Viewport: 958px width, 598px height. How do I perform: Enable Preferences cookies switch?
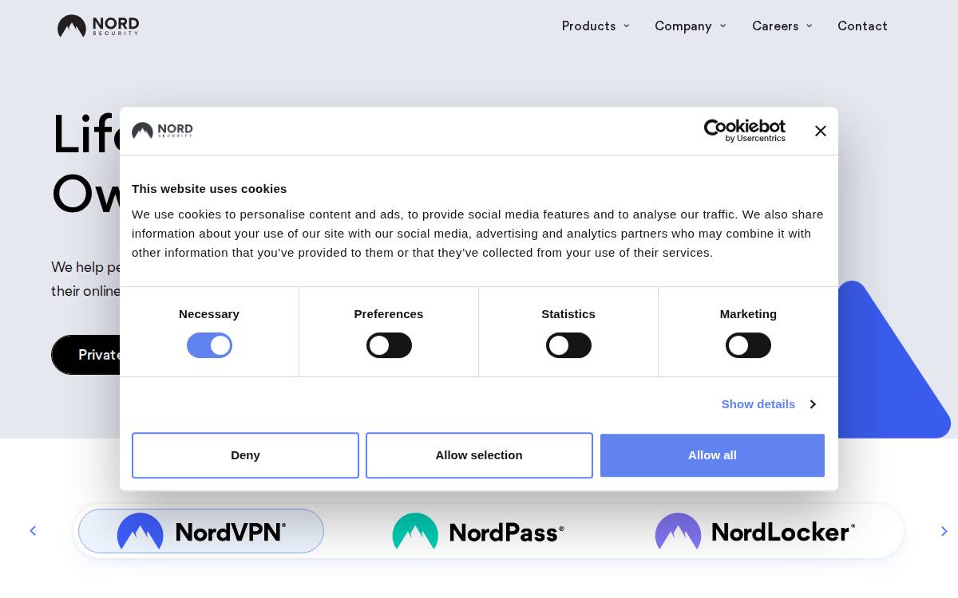[x=389, y=345]
